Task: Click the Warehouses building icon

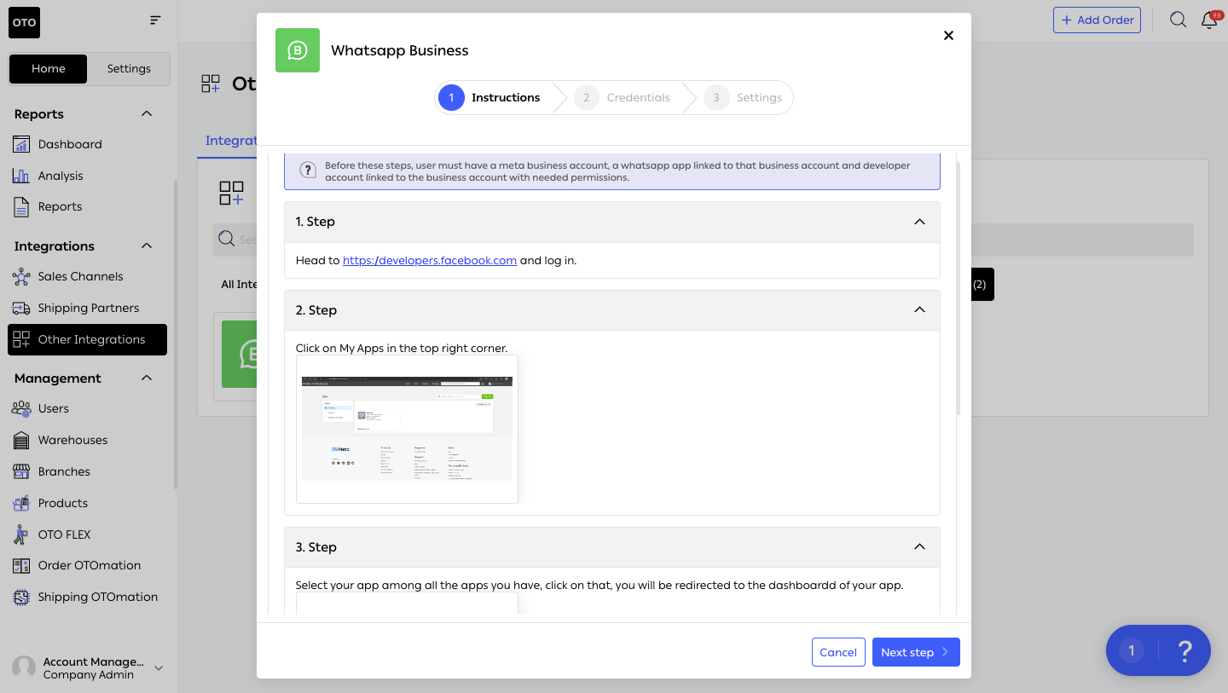Action: click(21, 440)
